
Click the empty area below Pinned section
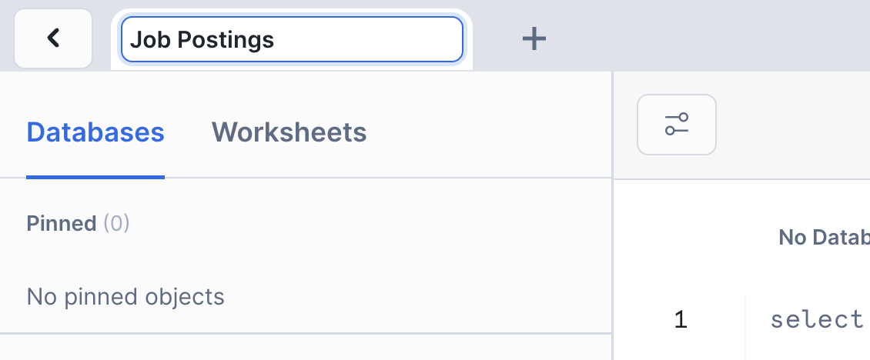[308, 348]
